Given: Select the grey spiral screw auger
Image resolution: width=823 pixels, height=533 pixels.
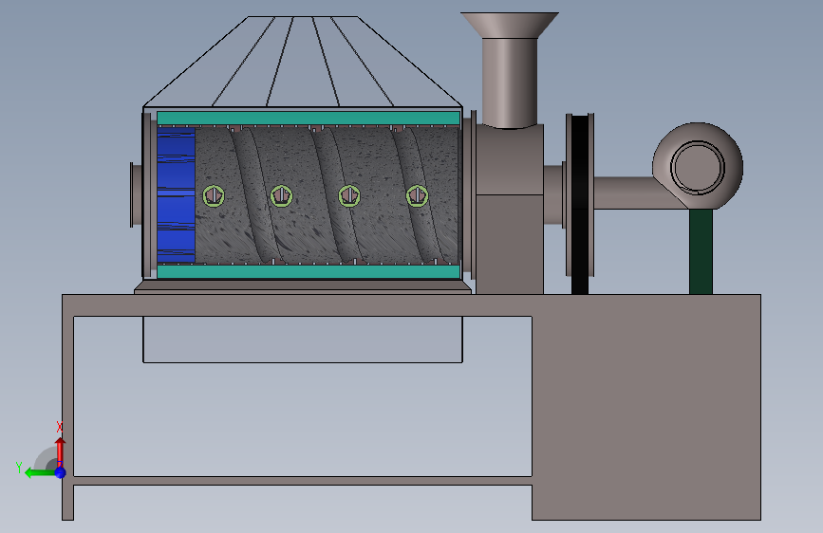Looking at the screenshot, I should tap(327, 194).
